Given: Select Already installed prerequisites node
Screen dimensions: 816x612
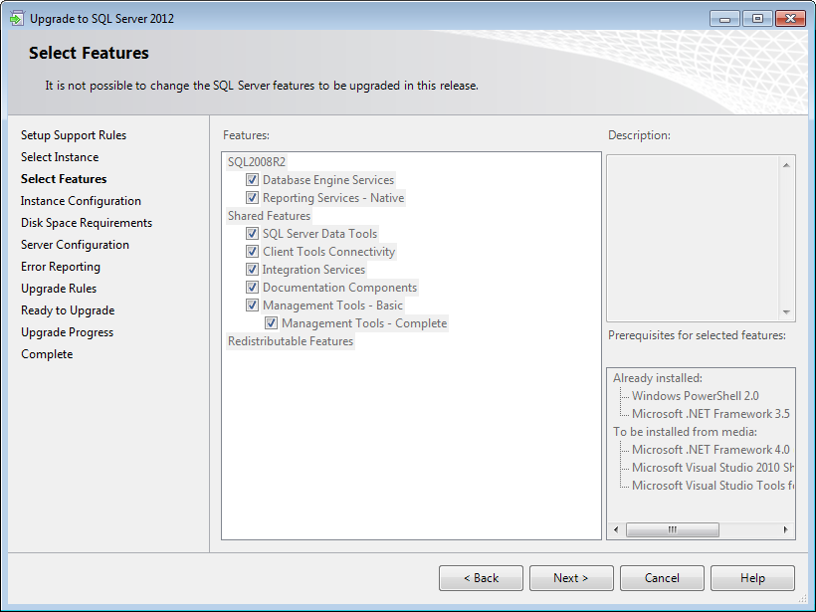Looking at the screenshot, I should pyautogui.click(x=658, y=378).
